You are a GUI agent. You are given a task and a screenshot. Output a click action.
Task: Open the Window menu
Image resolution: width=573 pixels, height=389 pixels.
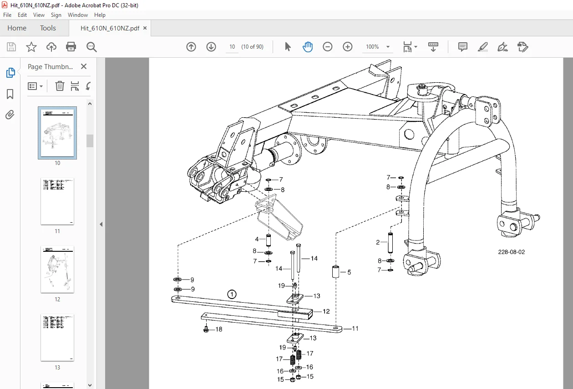coord(78,15)
